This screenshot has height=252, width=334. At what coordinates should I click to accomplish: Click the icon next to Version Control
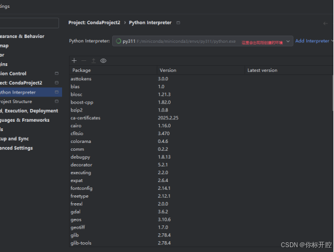tap(57, 74)
